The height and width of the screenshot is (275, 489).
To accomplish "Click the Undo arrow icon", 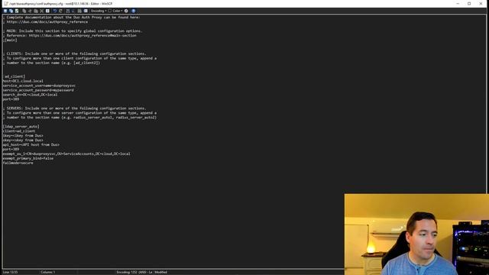I will pyautogui.click(x=54, y=11).
